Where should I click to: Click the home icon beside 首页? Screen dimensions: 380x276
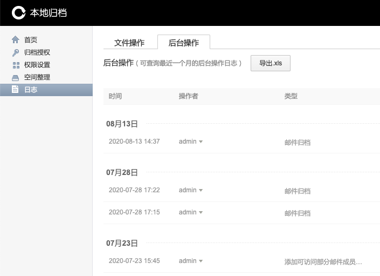pyautogui.click(x=15, y=40)
